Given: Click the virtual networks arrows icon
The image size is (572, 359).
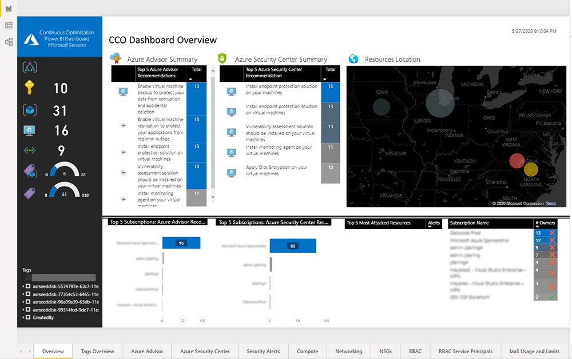Looking at the screenshot, I should 30,151.
